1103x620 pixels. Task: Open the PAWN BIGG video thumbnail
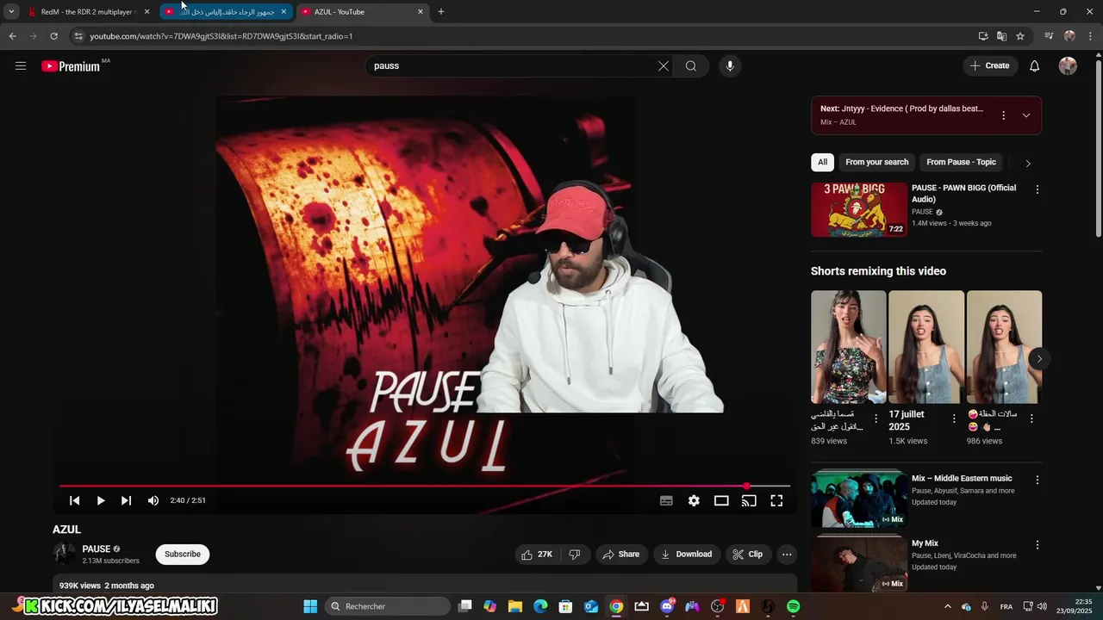(x=859, y=209)
